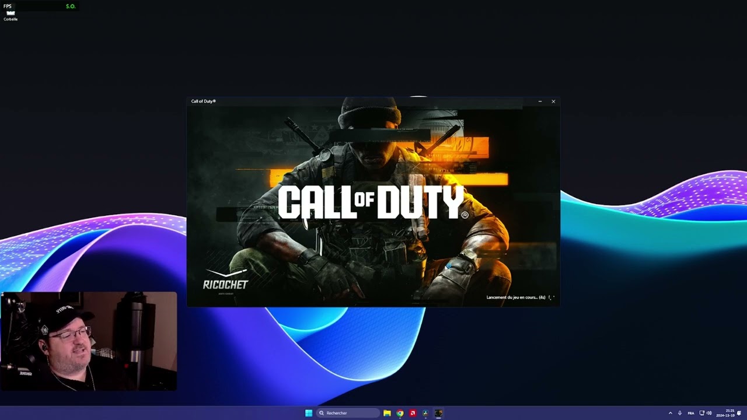Click the Rechercher search box

click(348, 413)
